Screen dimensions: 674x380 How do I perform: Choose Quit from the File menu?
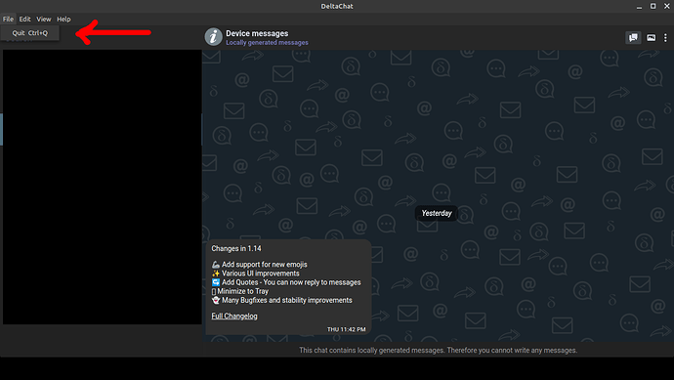coord(29,33)
